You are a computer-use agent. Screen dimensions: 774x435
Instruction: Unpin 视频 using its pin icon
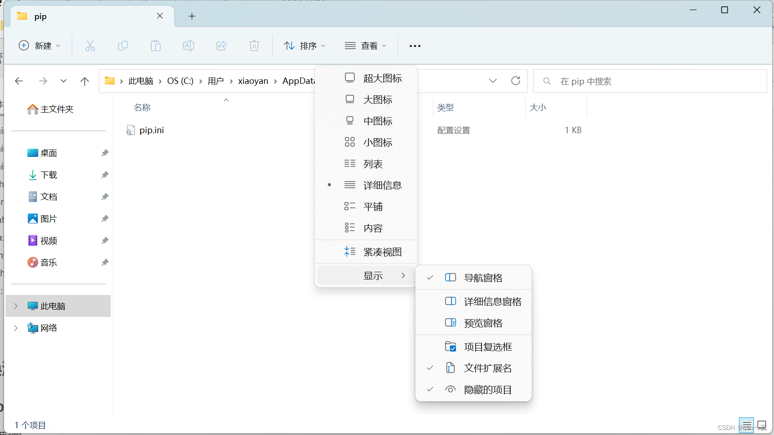[x=105, y=240]
